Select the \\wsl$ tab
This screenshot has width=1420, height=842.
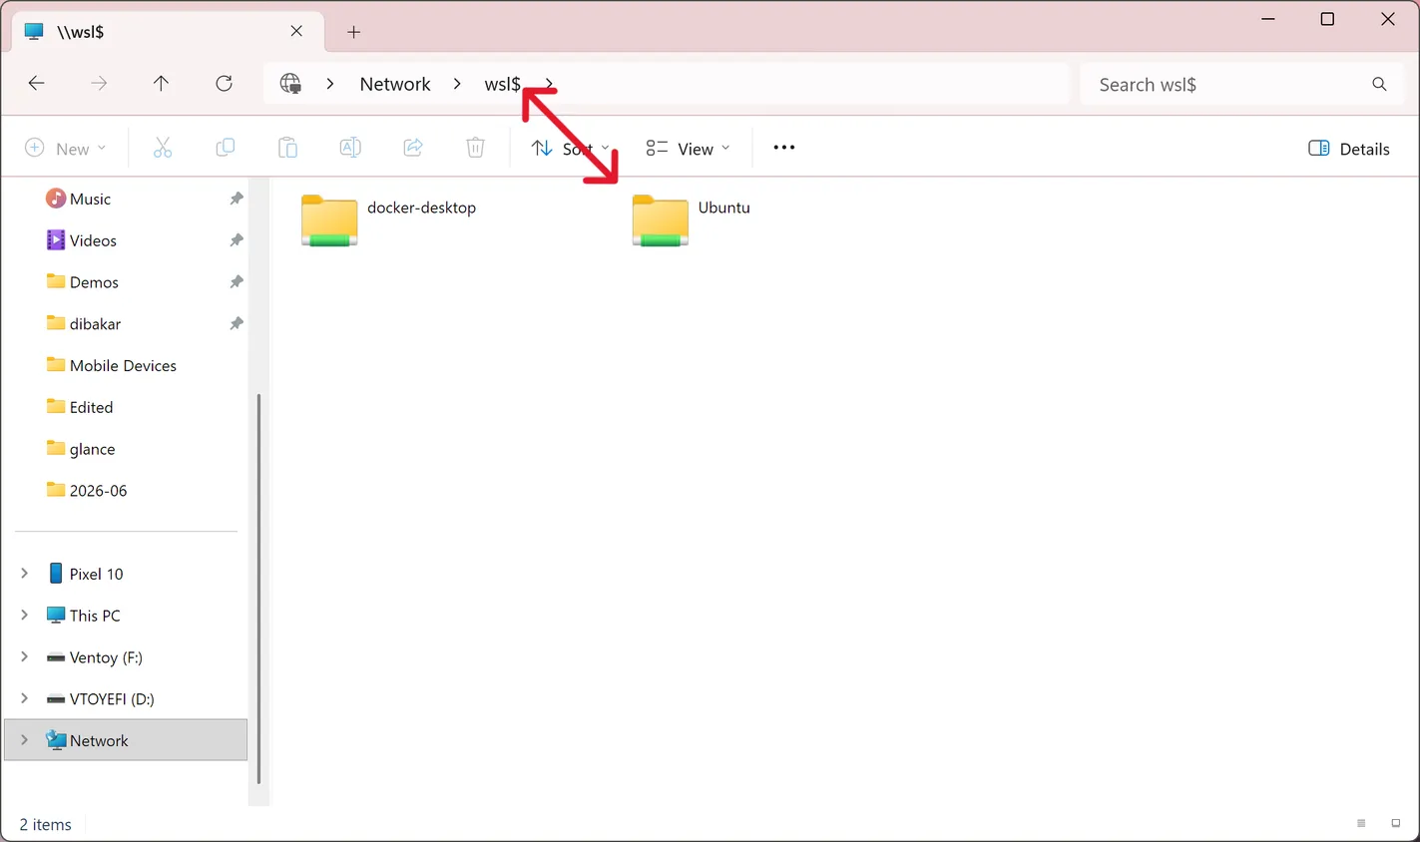pyautogui.click(x=168, y=32)
